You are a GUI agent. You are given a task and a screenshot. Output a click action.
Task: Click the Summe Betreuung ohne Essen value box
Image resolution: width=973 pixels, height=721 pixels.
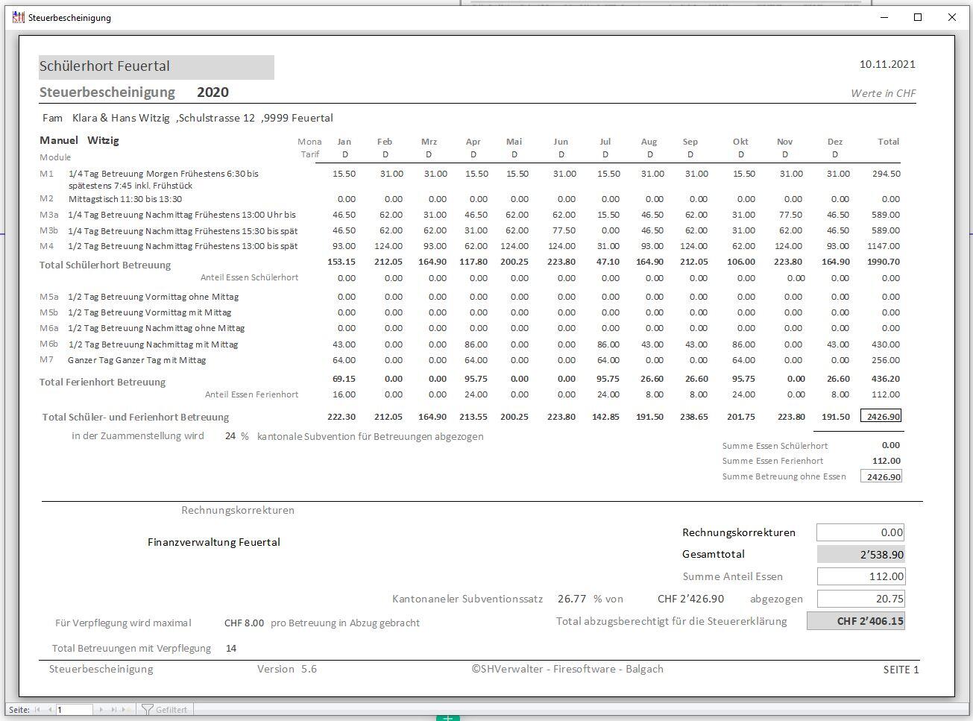tap(881, 476)
